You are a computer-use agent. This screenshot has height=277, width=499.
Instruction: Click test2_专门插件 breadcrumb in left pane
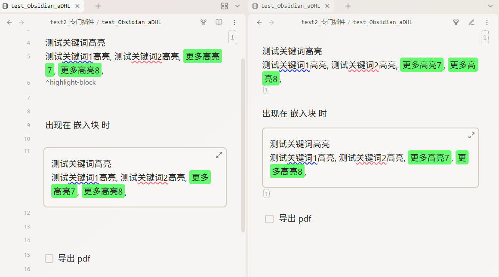pyautogui.click(x=72, y=22)
